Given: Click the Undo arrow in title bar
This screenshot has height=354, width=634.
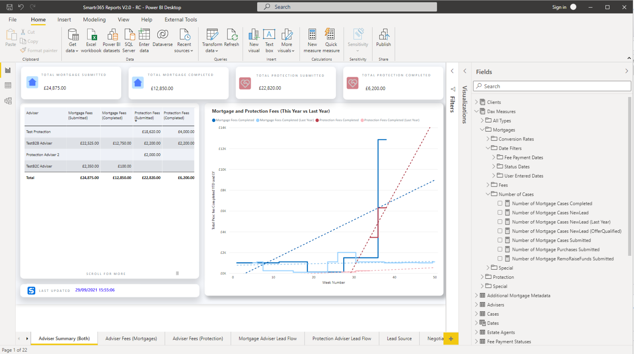Looking at the screenshot, I should pos(21,7).
